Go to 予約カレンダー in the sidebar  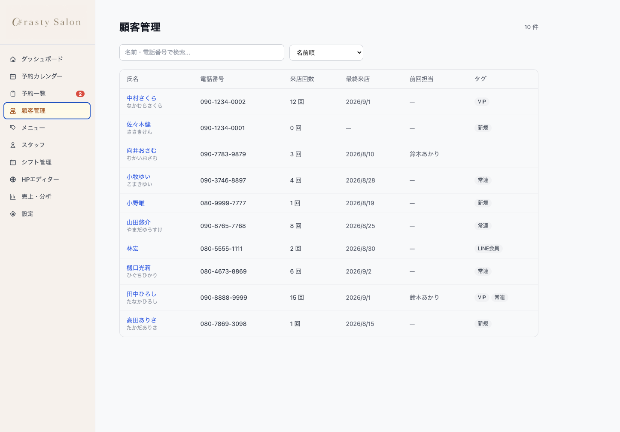click(x=47, y=76)
